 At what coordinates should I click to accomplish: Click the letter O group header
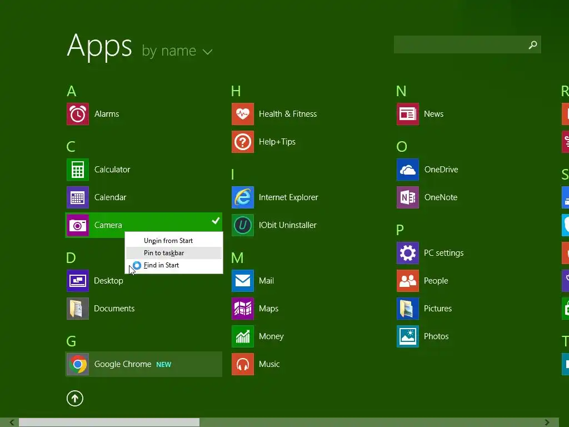(402, 147)
